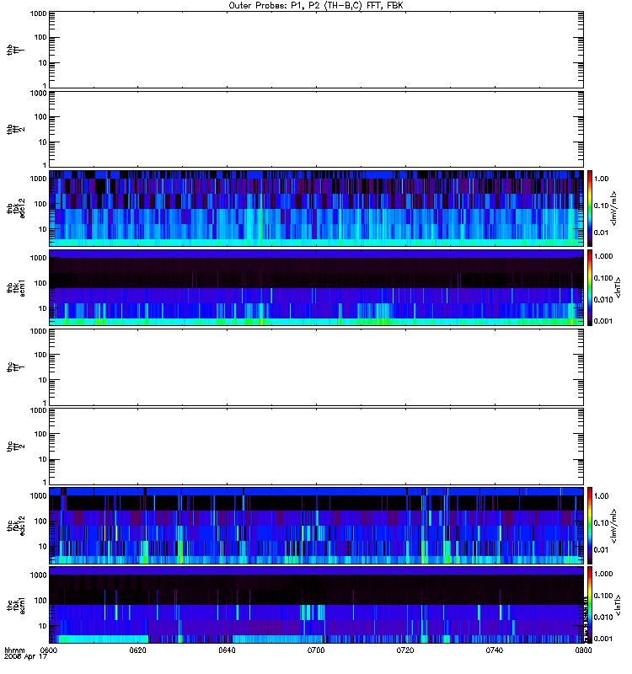Click the thb fbk edc12 color bar
The width and height of the screenshot is (632, 674).
tap(590, 208)
